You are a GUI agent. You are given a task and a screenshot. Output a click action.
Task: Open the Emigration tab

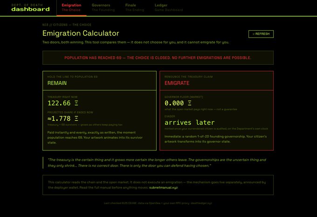tap(71, 7)
